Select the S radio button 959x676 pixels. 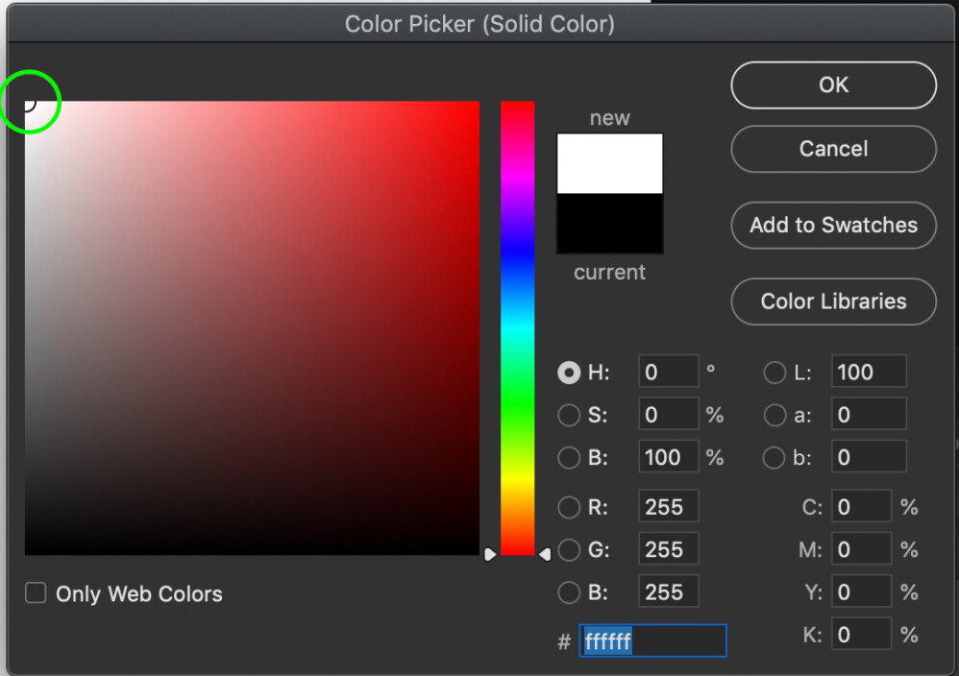click(x=569, y=415)
